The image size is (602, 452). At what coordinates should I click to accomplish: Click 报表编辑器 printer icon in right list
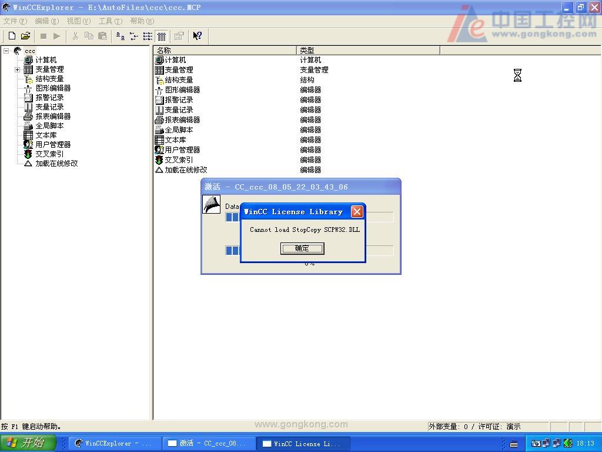(x=159, y=120)
